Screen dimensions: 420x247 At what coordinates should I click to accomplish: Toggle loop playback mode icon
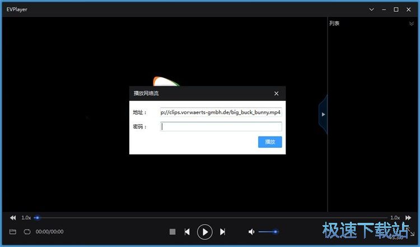tap(27, 231)
